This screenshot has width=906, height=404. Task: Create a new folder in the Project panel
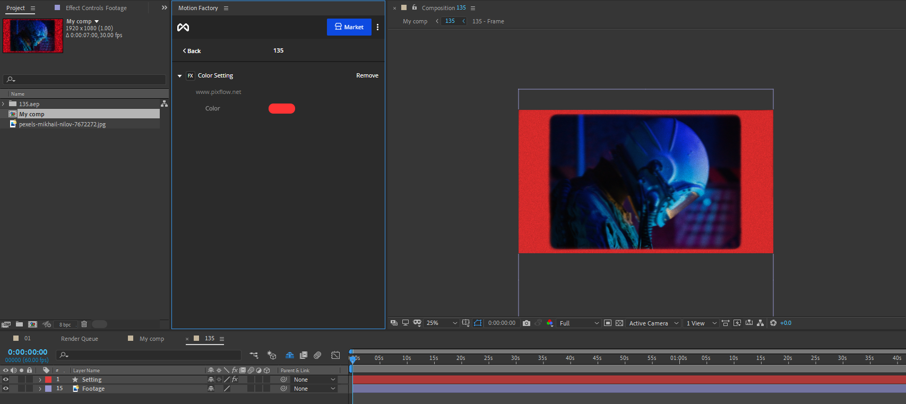19,324
